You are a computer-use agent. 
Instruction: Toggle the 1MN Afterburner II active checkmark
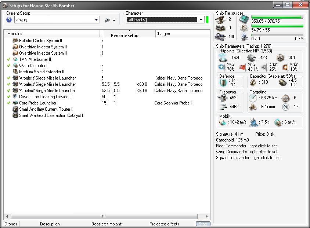pyautogui.click(x=8, y=59)
